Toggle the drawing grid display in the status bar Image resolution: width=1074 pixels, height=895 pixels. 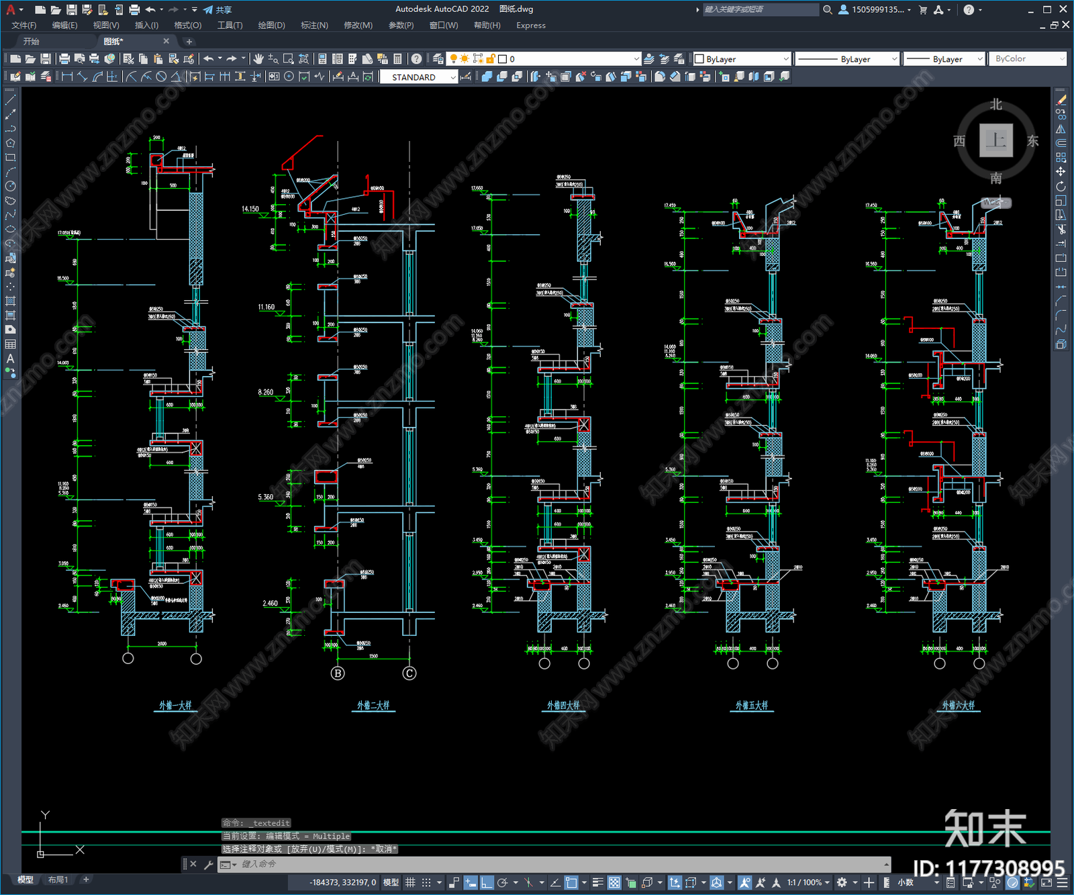coord(410,882)
